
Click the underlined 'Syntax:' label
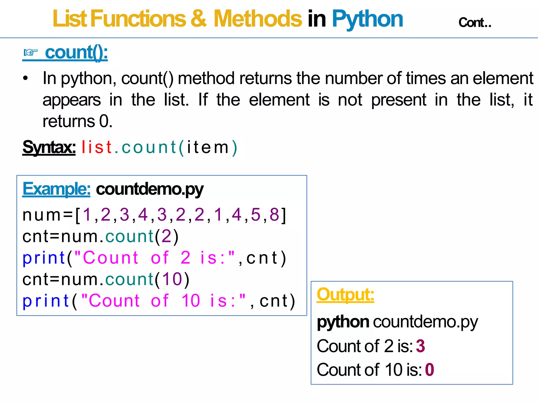coord(49,147)
